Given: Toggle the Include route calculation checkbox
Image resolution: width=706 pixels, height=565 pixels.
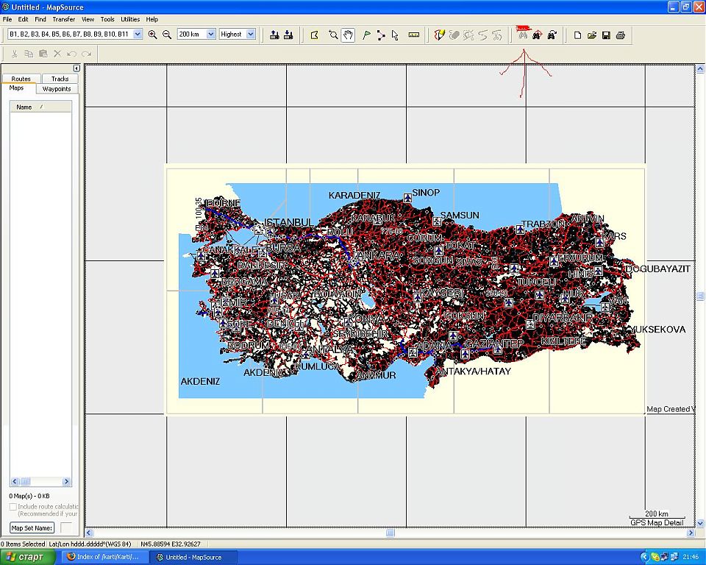Looking at the screenshot, I should pyautogui.click(x=13, y=507).
